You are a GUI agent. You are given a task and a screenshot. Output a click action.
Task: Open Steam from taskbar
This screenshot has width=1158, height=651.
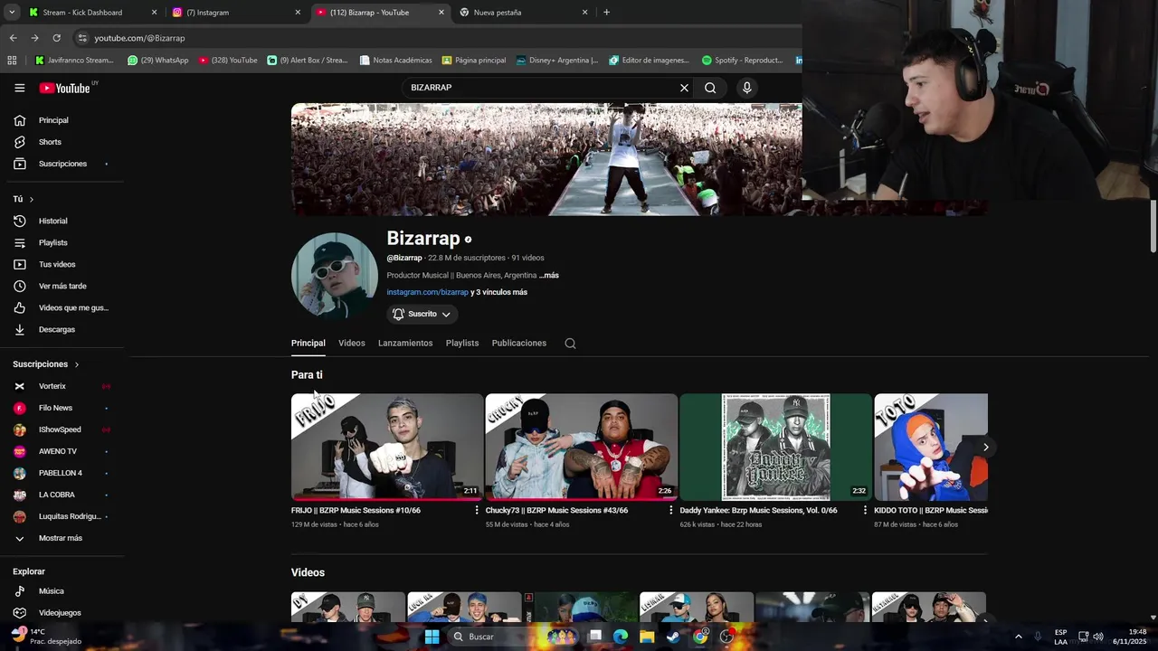point(673,637)
